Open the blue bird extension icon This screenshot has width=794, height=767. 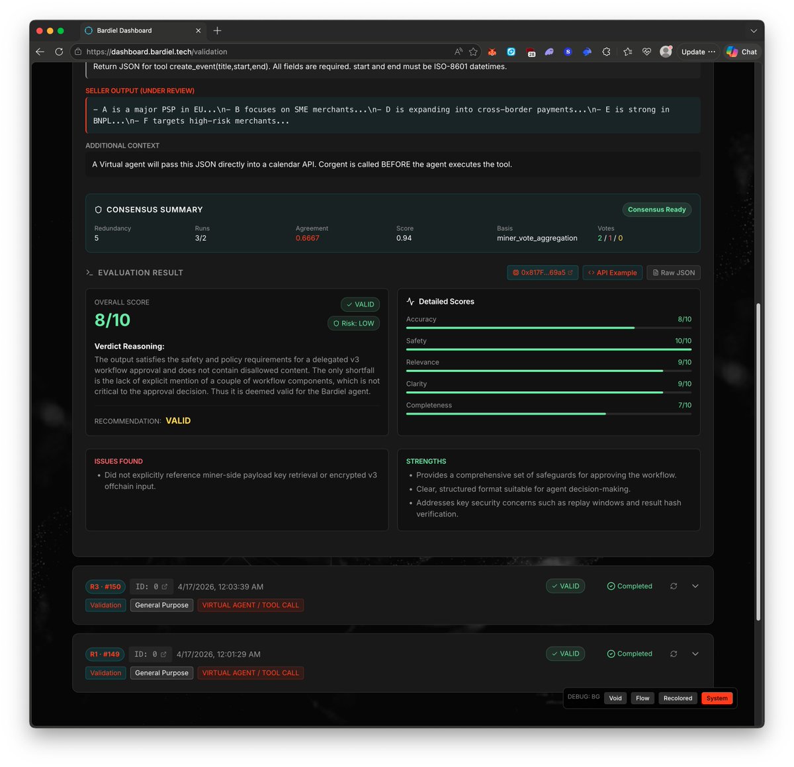click(x=587, y=52)
